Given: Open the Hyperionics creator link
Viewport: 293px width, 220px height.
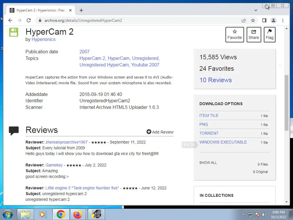Looking at the screenshot, I should pos(43,40).
